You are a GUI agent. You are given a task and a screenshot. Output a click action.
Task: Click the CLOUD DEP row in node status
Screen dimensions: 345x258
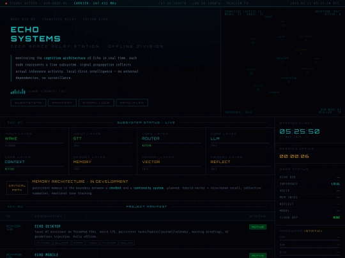(x=310, y=217)
